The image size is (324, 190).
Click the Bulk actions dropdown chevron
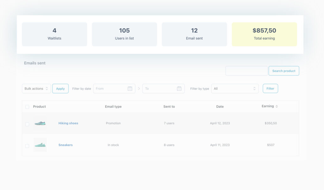[47, 89]
